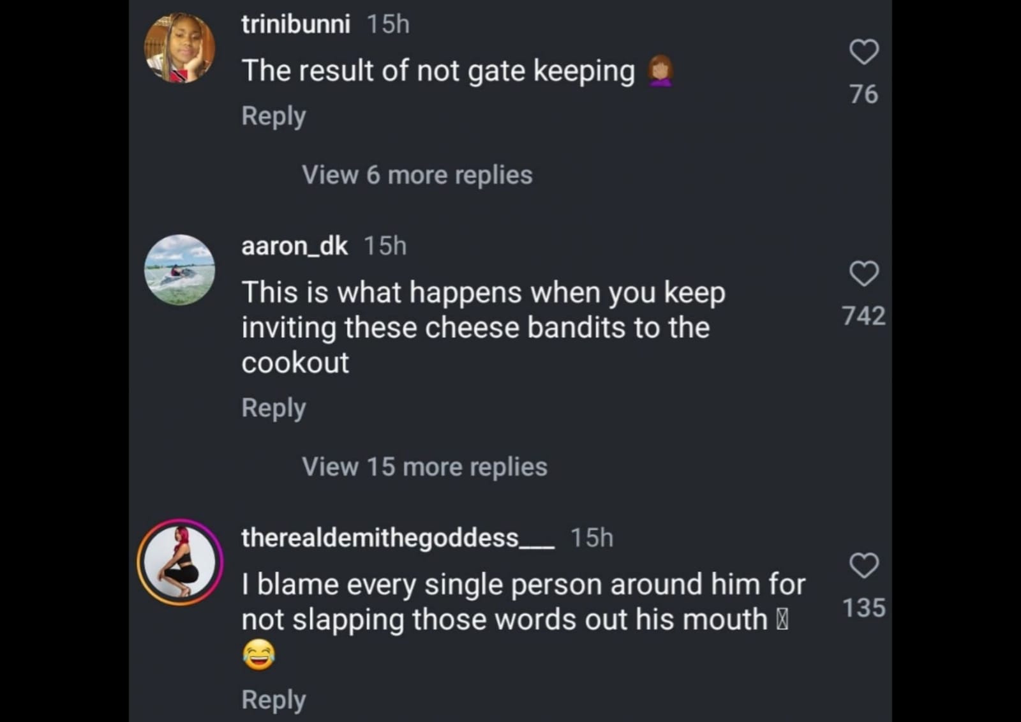Click the 135 likes count
The height and width of the screenshot is (722, 1021).
click(x=864, y=608)
